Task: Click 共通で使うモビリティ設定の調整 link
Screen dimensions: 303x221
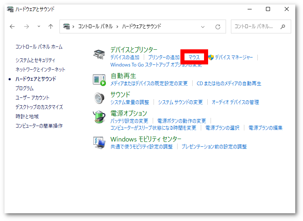Action: pos(141,147)
